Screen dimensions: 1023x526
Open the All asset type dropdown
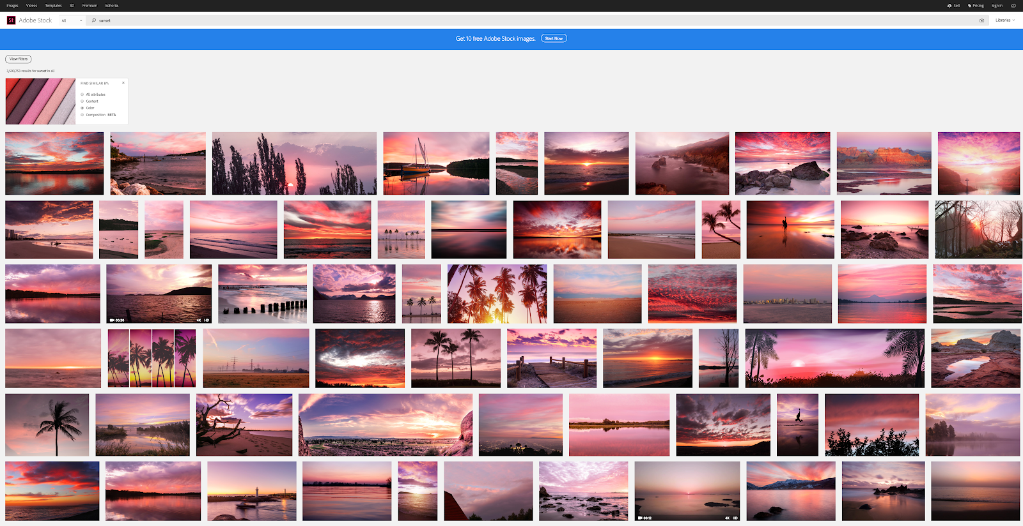(x=72, y=20)
